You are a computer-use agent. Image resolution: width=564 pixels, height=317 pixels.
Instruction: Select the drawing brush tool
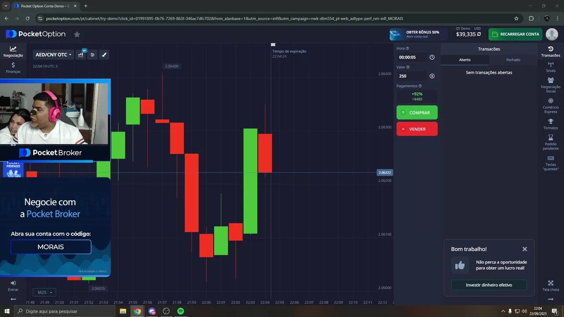(x=104, y=55)
